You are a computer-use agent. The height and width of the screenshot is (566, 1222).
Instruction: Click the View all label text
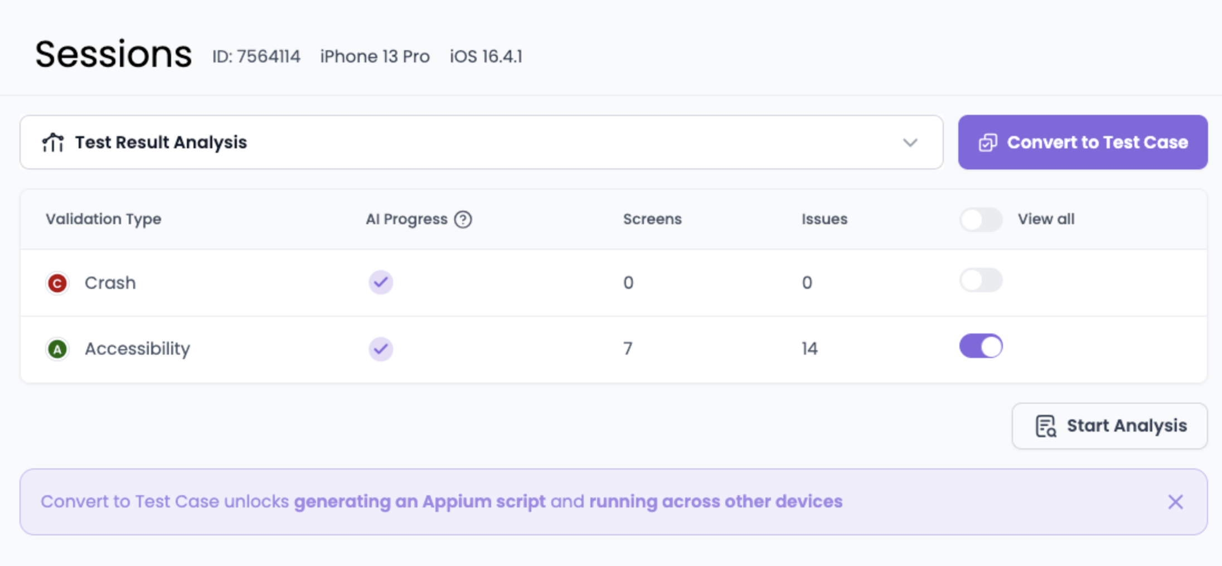[1046, 219]
